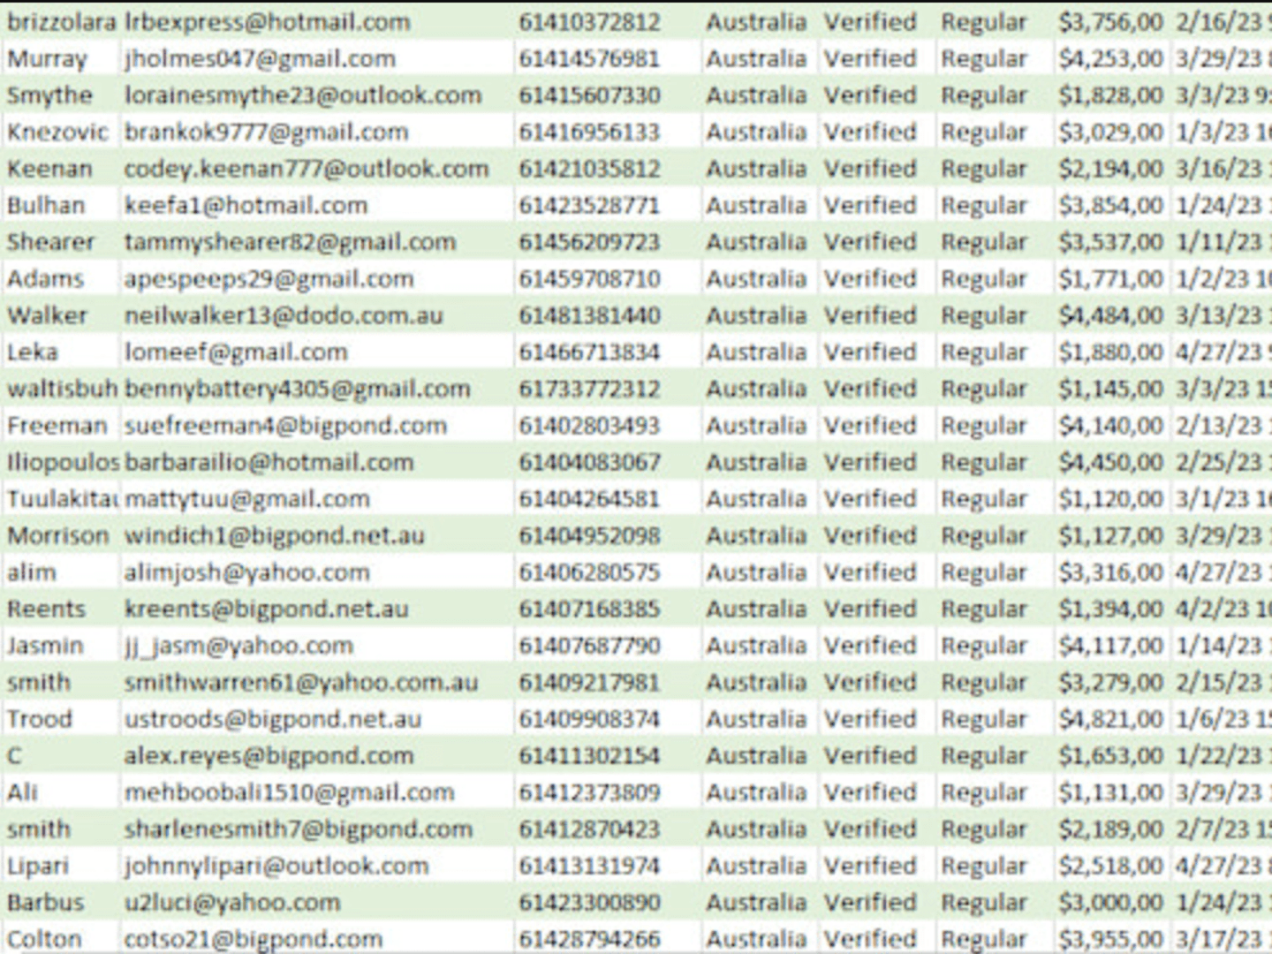Select the Verified cell in Freeman's row
Screen dimensions: 1272x954
(x=876, y=426)
